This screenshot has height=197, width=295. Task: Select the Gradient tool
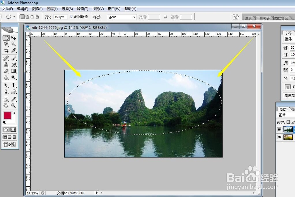point(13,71)
